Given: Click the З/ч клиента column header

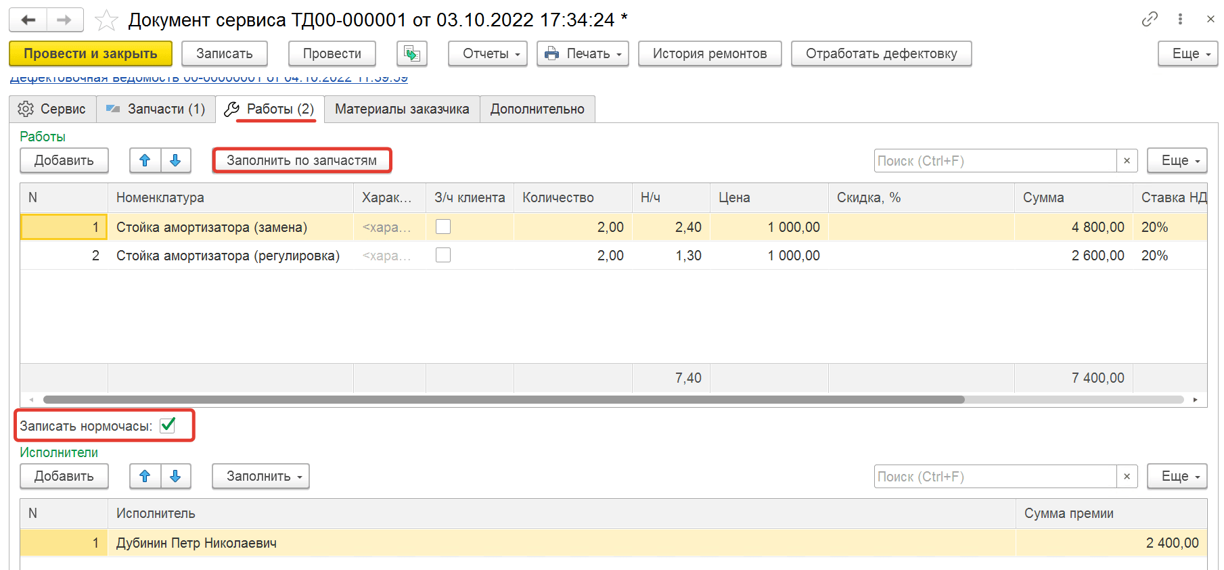Looking at the screenshot, I should pyautogui.click(x=470, y=197).
